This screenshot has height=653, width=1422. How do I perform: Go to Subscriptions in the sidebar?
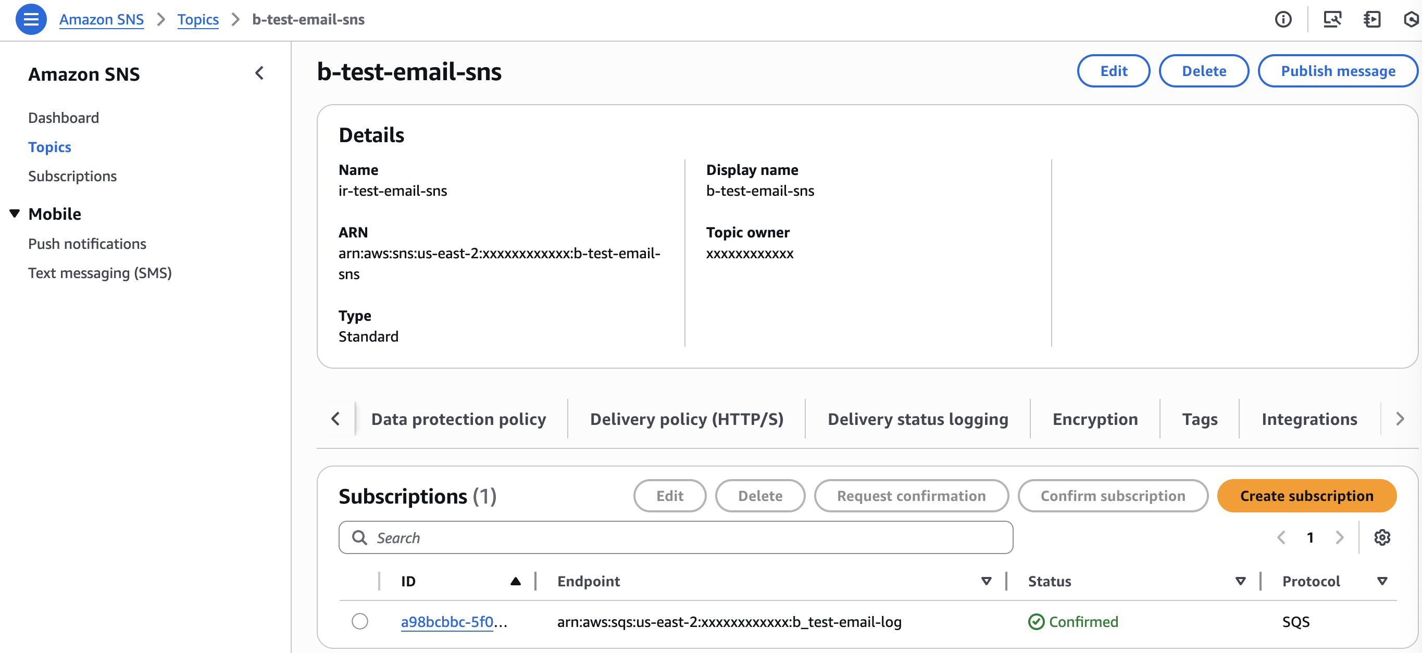click(72, 176)
